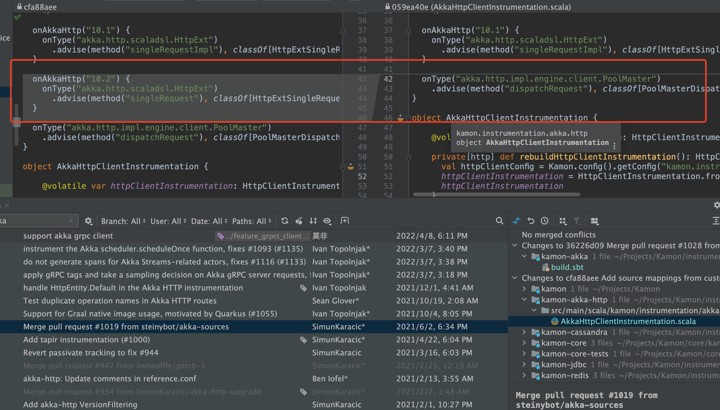Screen dimensions: 720x410
Task: Toggle IntelliSort commit ordering
Action: (x=313, y=221)
